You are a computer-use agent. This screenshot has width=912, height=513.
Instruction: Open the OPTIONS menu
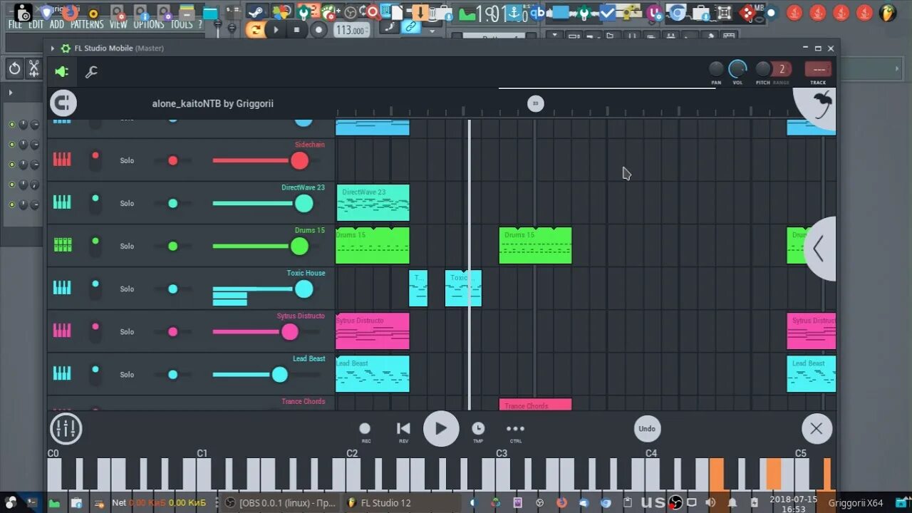point(149,24)
